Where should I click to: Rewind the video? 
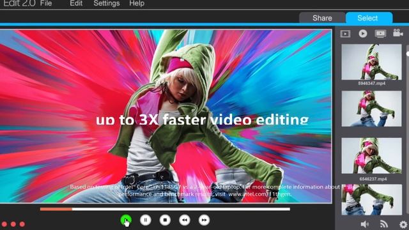(185, 220)
